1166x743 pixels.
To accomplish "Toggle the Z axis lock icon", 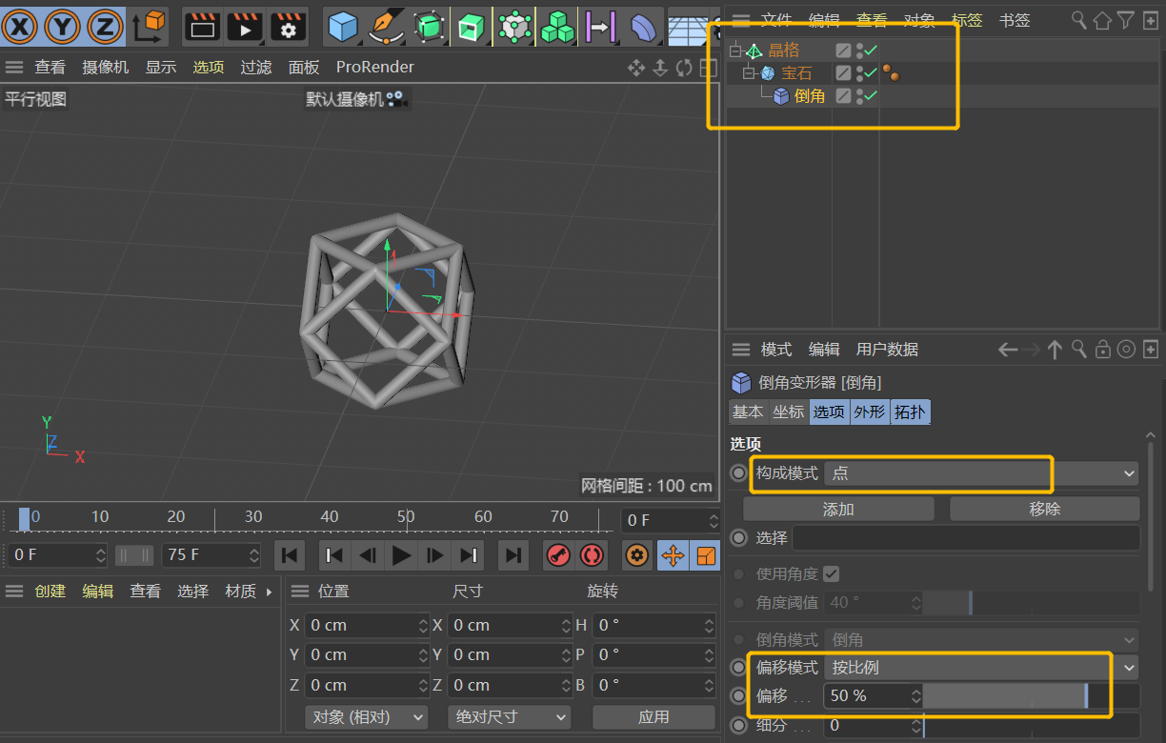I will click(x=106, y=27).
